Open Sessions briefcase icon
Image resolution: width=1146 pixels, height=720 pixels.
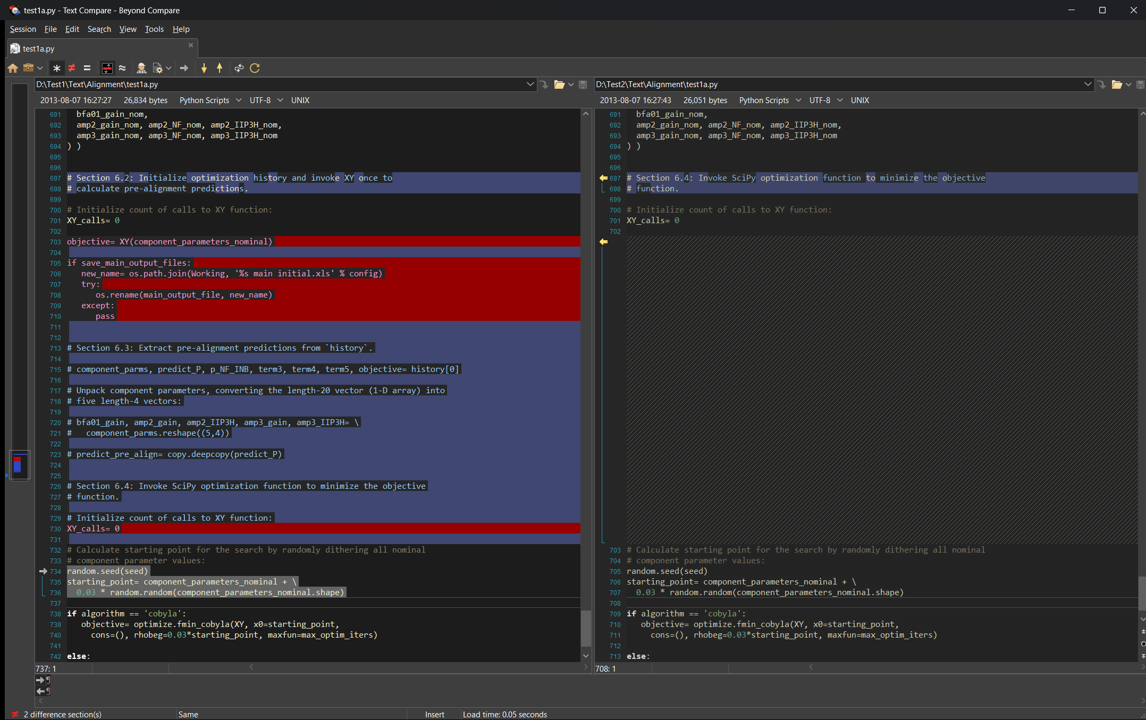click(x=29, y=68)
